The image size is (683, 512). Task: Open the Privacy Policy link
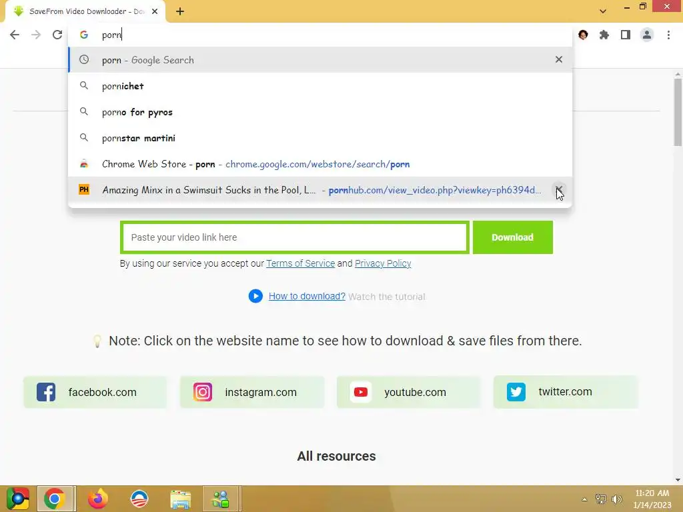point(383,263)
